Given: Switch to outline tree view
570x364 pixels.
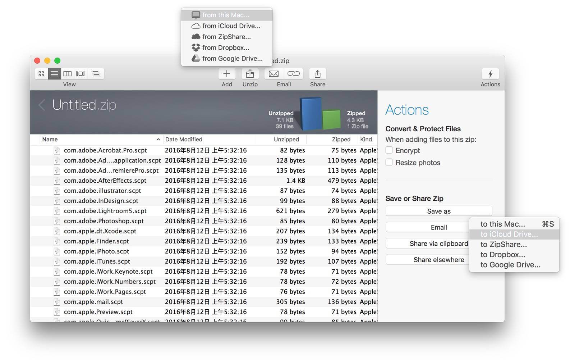Looking at the screenshot, I should click(96, 74).
